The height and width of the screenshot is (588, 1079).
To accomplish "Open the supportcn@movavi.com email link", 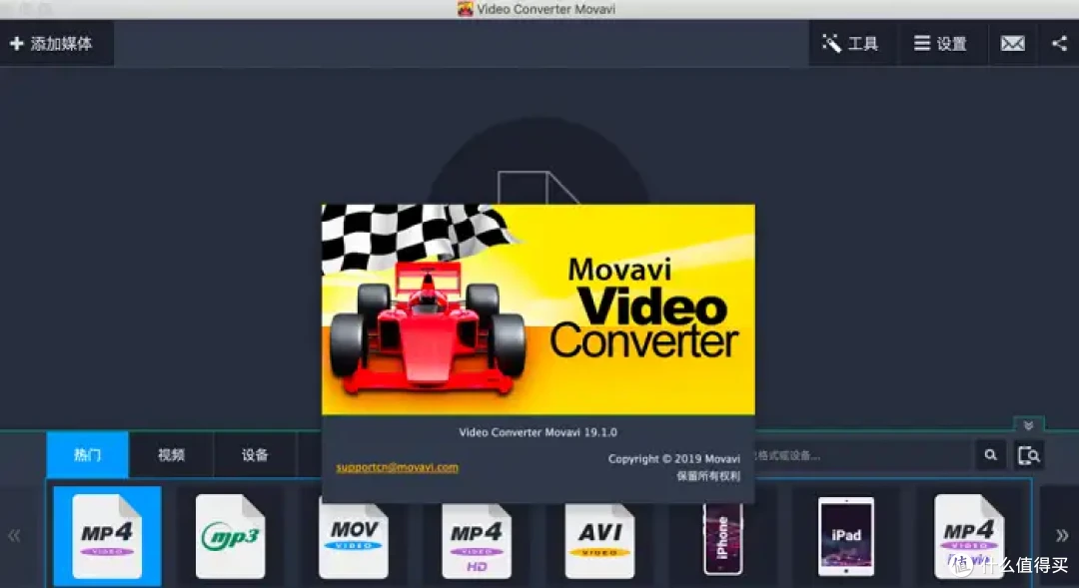I will [x=397, y=467].
